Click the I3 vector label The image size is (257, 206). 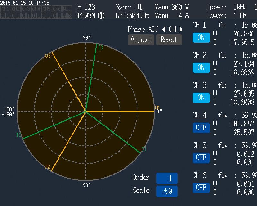[101, 47]
